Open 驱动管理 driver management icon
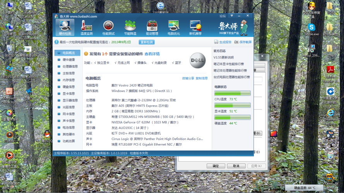This screenshot has height=193, width=344. (x=152, y=27)
